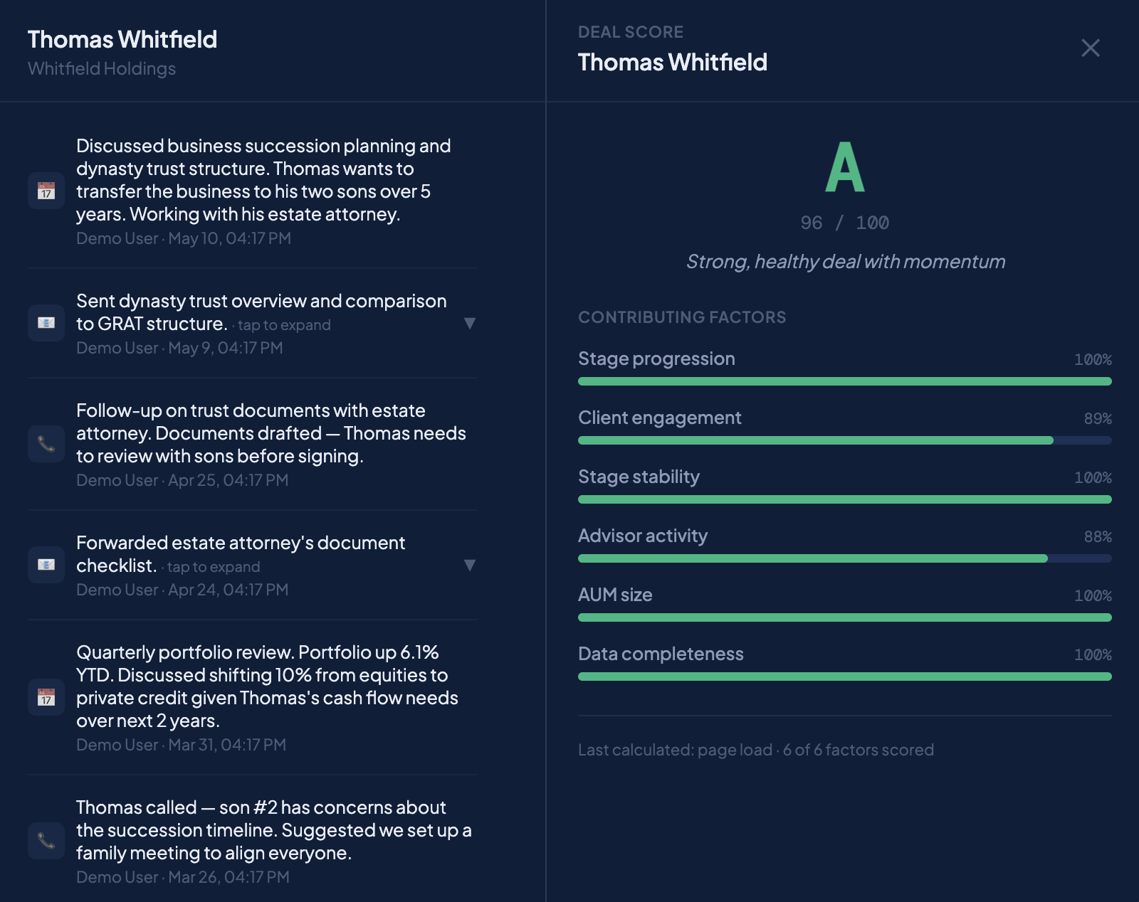Click the email icon for dynasty trust overview
This screenshot has width=1139, height=902.
46,323
